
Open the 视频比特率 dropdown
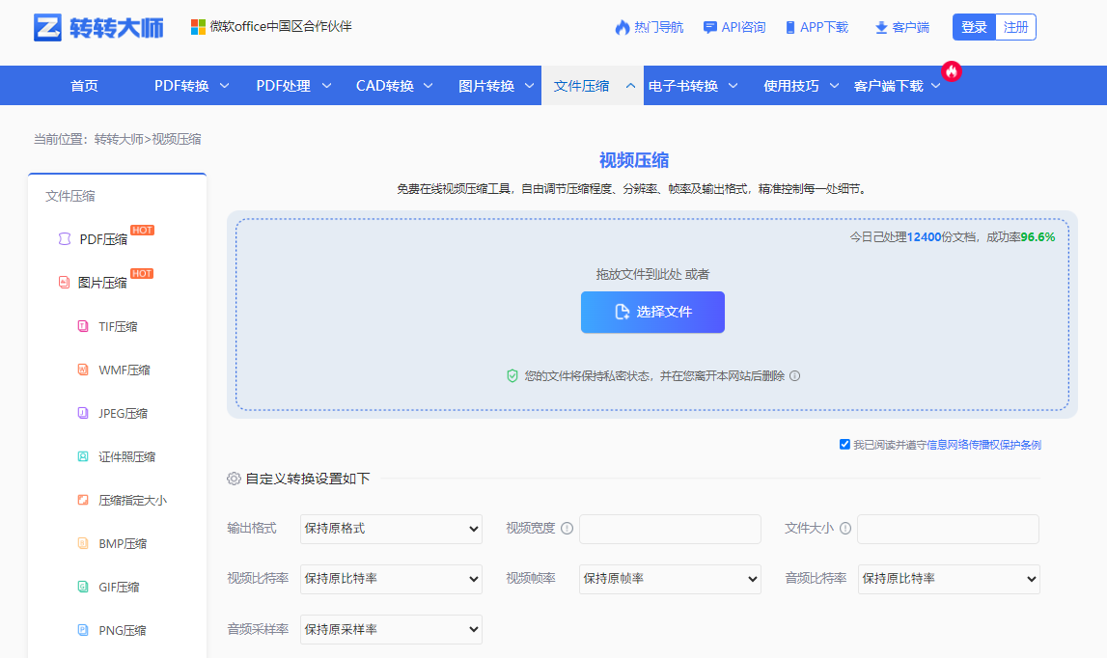pyautogui.click(x=391, y=579)
